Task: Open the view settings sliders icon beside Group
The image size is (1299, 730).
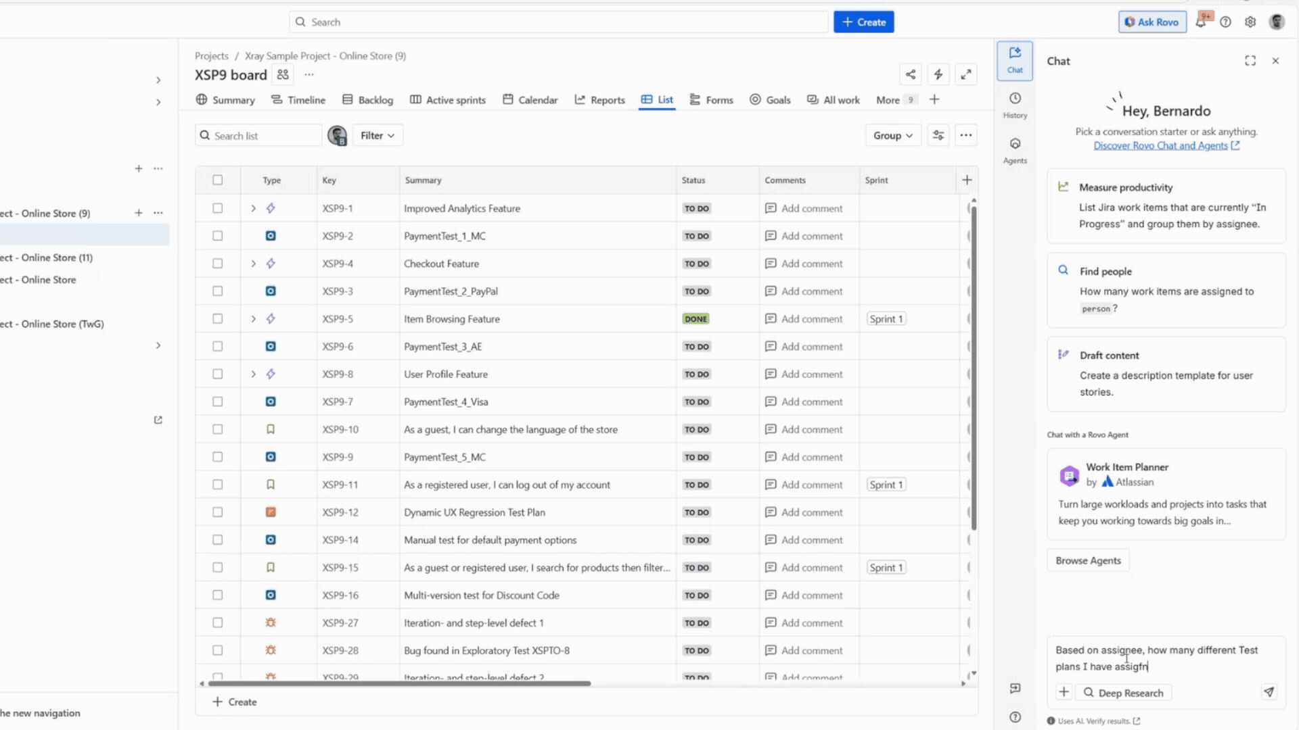Action: click(938, 135)
